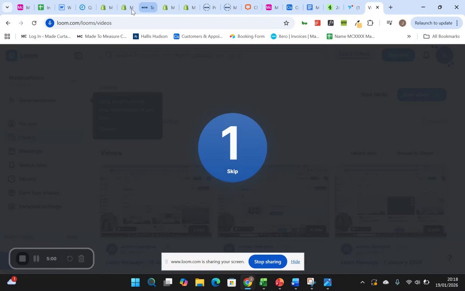Stop the Loom recording with the square button

coord(23,259)
